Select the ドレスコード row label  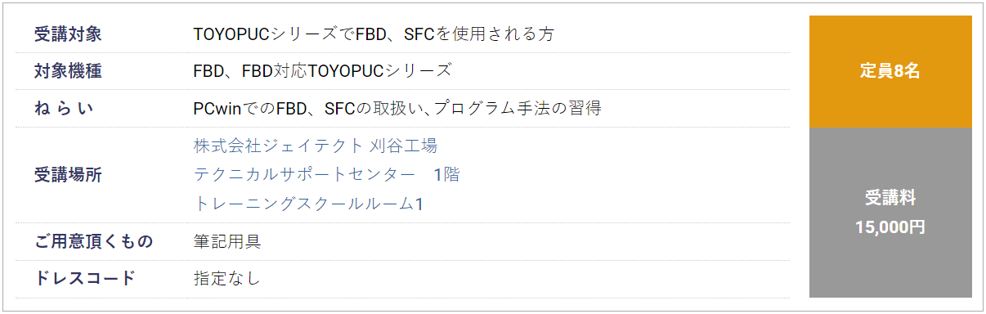[x=84, y=278]
